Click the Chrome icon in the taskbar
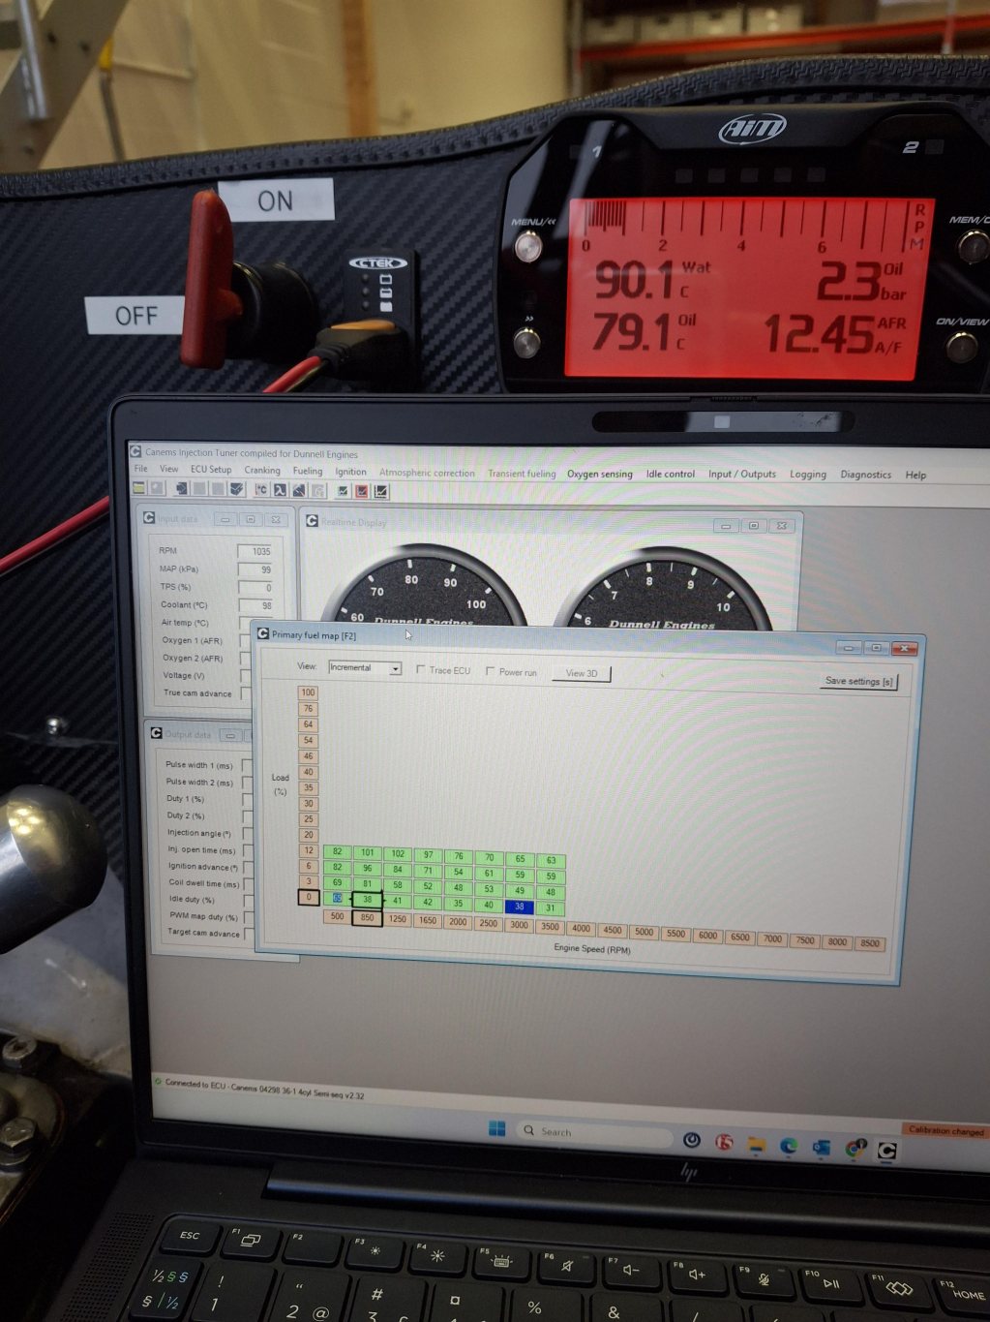This screenshot has height=1322, width=990. point(855,1149)
